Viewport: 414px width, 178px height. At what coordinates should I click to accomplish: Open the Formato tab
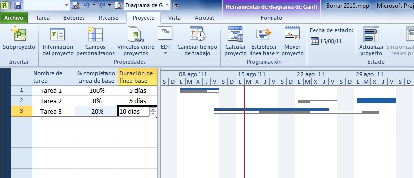point(271,18)
